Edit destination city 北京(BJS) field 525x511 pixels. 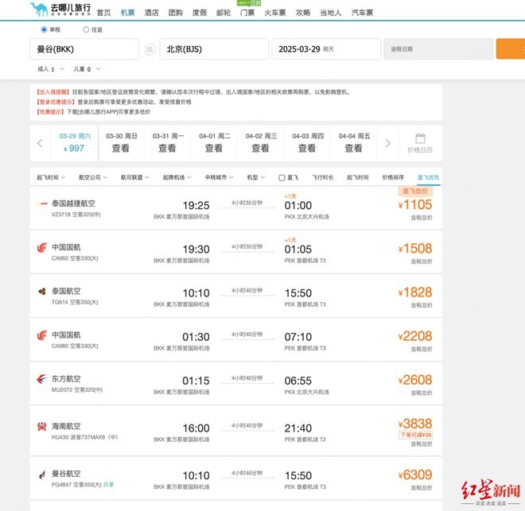click(214, 49)
